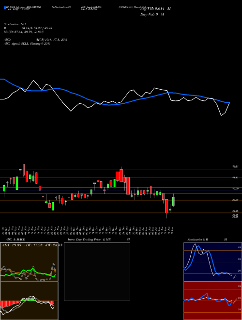Click the blue 12-day SMA legend square
The image size is (242, 320).
(5, 8)
